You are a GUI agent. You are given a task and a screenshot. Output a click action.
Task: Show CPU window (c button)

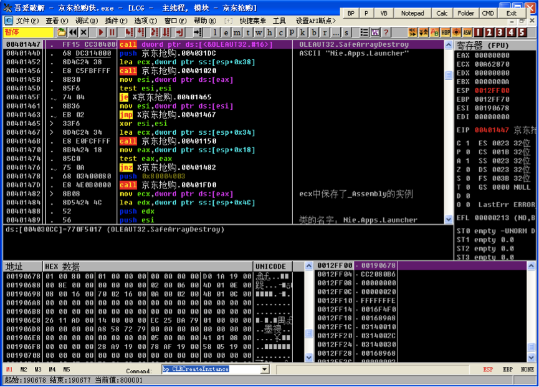pyautogui.click(x=281, y=32)
